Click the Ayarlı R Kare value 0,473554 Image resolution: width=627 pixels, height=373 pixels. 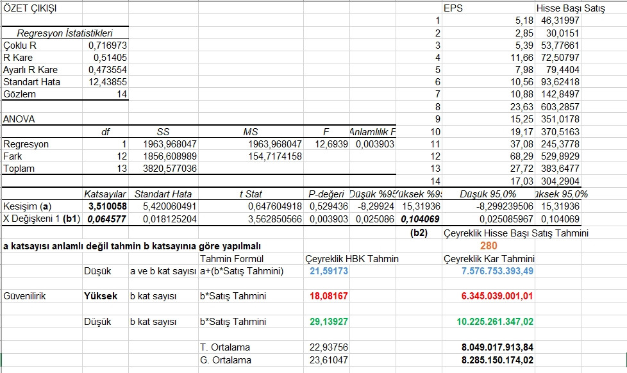[x=107, y=70]
